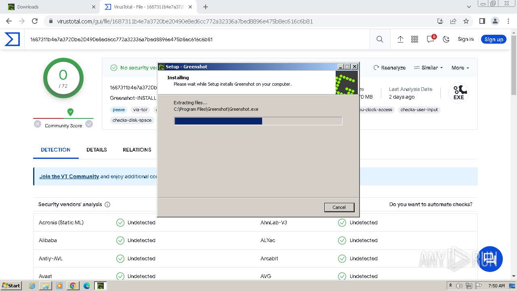
Task: Bookmark this page with star icon
Action: (x=466, y=21)
